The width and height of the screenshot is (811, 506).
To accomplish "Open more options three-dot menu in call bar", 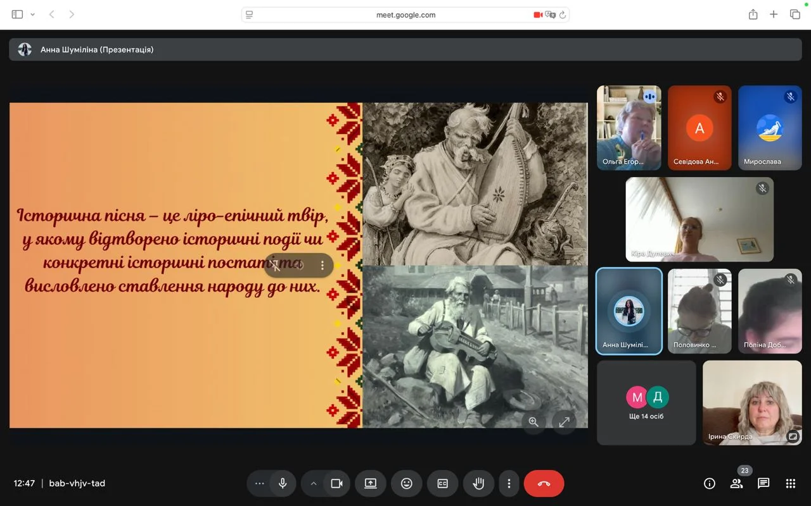I will pyautogui.click(x=509, y=484).
